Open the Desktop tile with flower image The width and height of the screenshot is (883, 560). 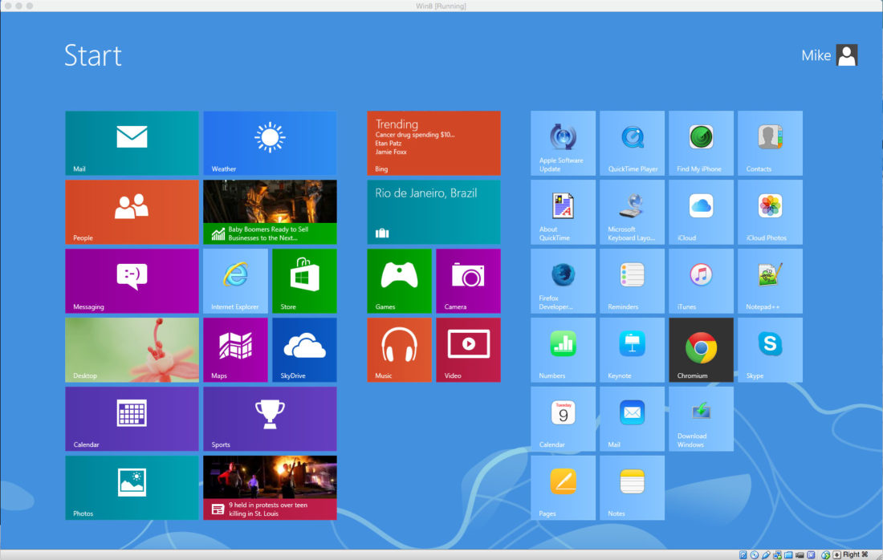pos(132,350)
